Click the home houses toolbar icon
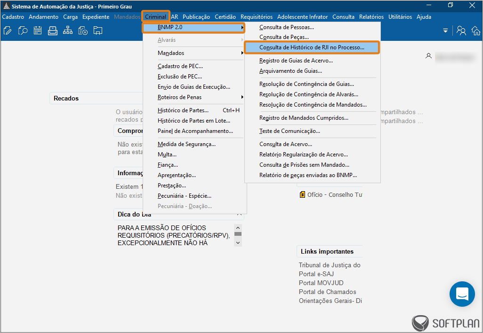Viewport: 483px width, 333px height. click(x=476, y=31)
